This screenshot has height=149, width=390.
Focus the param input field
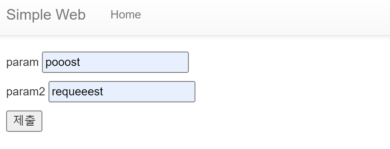coord(116,62)
